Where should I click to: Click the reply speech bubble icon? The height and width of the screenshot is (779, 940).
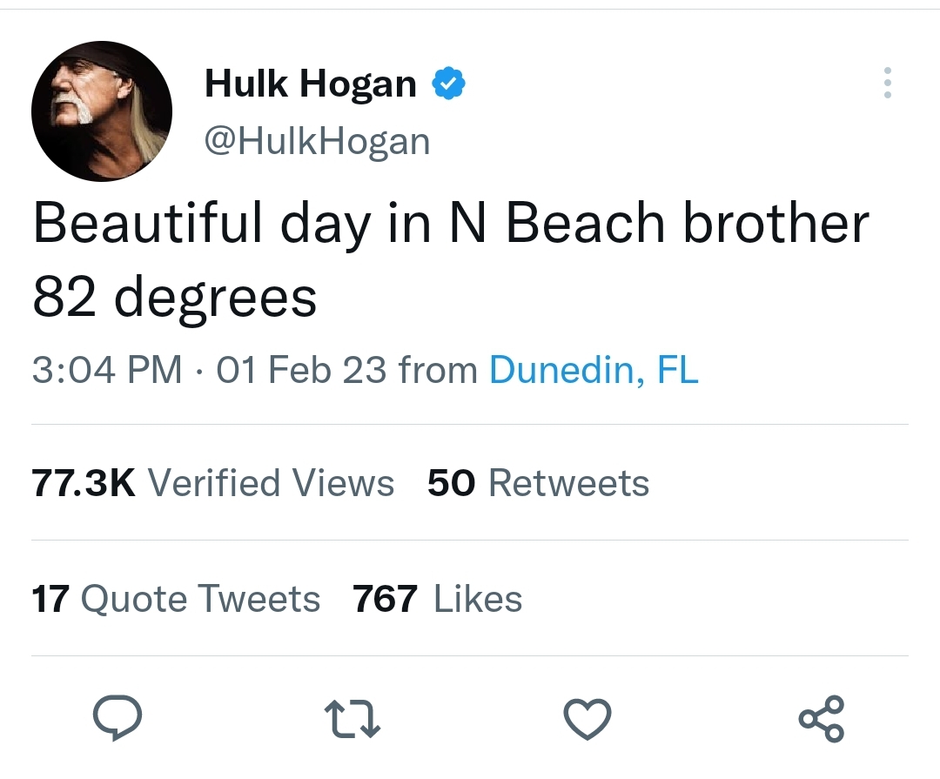click(x=117, y=718)
